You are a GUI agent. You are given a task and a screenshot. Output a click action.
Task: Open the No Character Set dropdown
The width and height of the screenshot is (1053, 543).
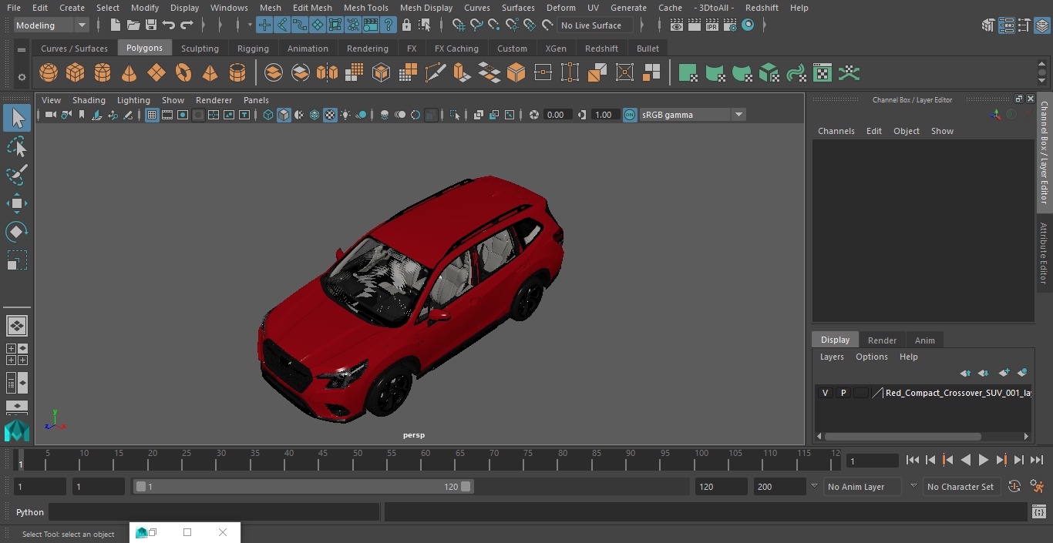(x=960, y=487)
